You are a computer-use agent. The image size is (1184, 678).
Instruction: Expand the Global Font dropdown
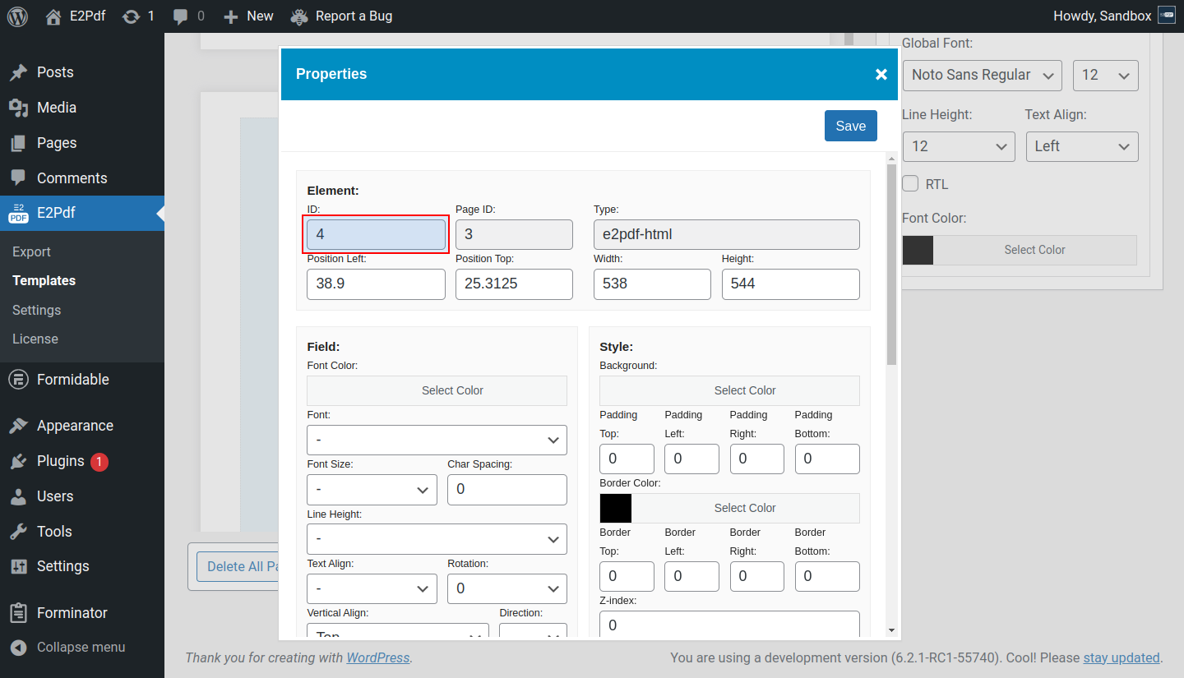point(982,76)
